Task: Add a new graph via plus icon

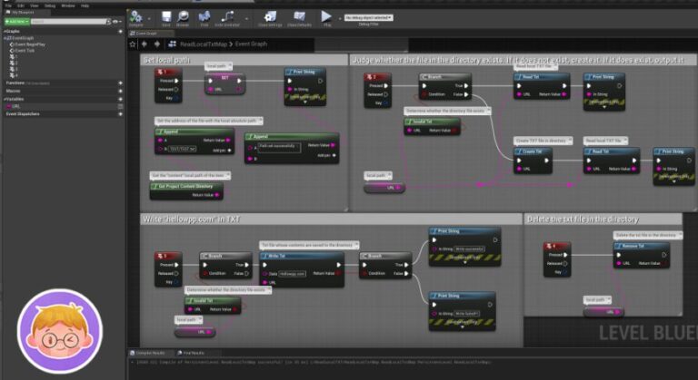Action: pos(120,32)
